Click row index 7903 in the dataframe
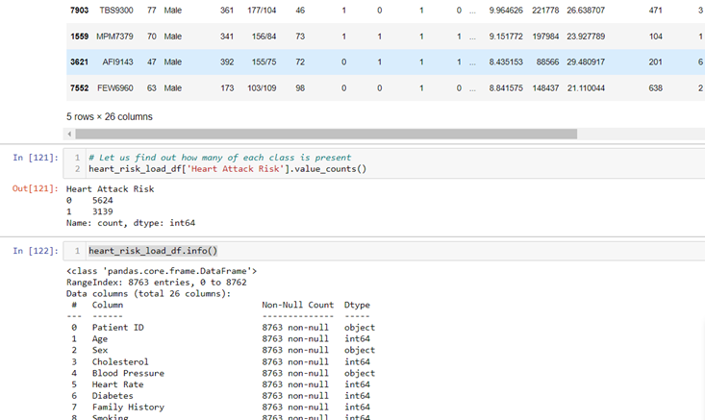Viewport: 705px width, 420px height. tap(79, 11)
